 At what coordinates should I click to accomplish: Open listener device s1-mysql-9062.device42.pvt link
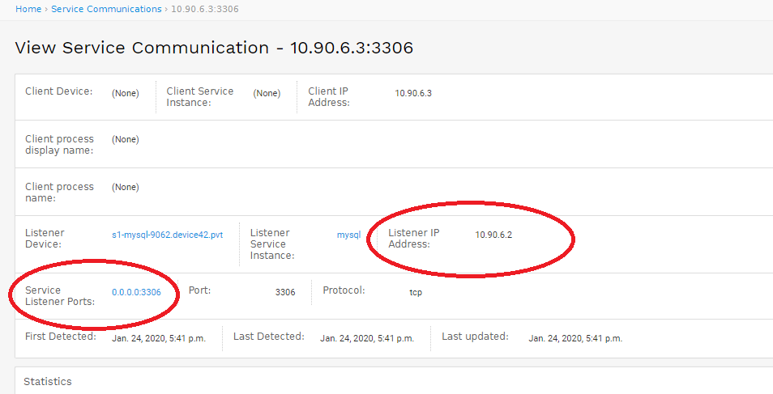[167, 235]
